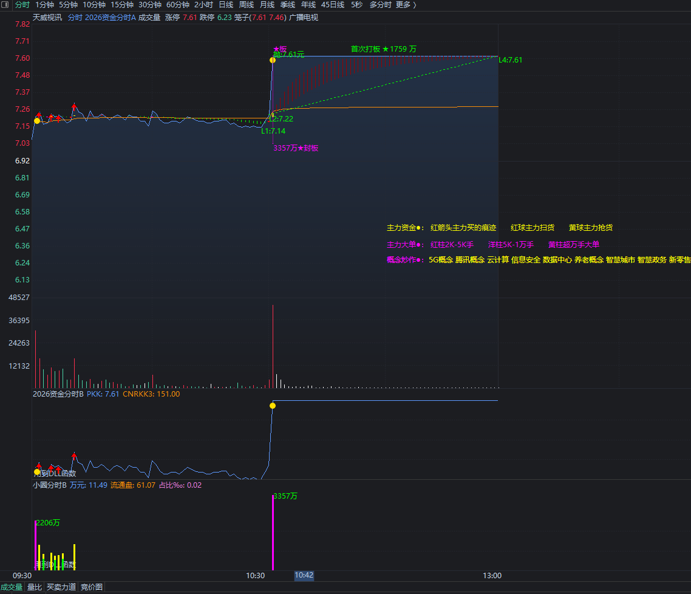The width and height of the screenshot is (691, 594).
Task: Select the 成交量 indicator tab at bottom
Action: pyautogui.click(x=12, y=587)
